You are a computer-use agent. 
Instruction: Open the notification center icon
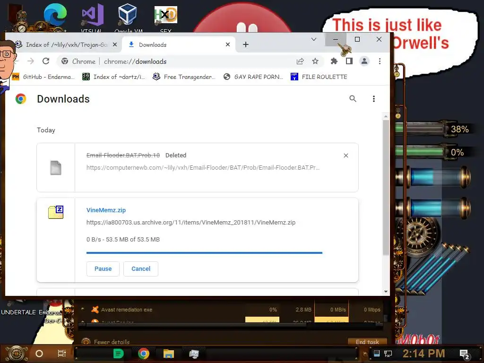coord(465,354)
